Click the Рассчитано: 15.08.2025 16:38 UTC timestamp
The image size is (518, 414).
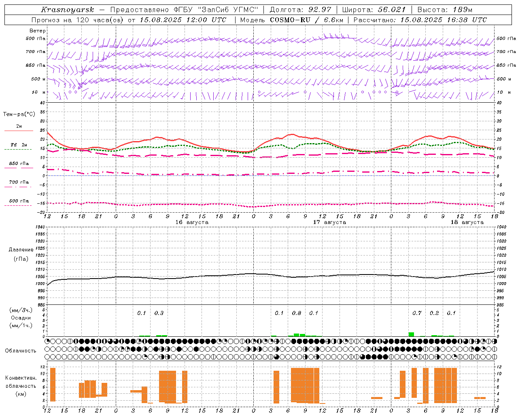[420, 20]
